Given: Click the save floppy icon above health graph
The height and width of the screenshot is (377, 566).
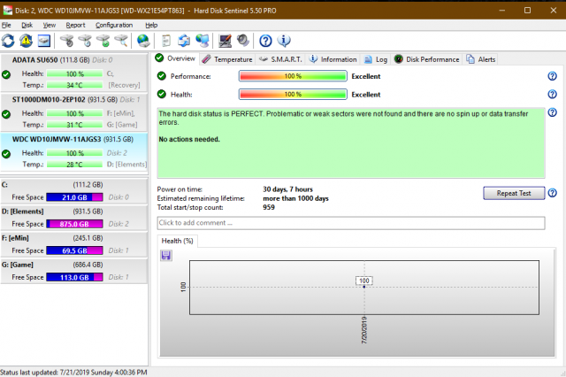Looking at the screenshot, I should [x=166, y=255].
